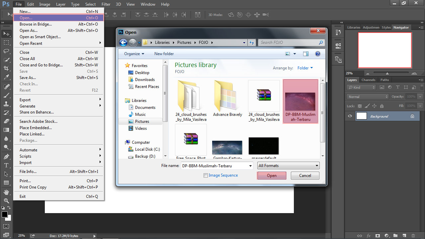Select the Zoom tool in toolbox
The width and height of the screenshot is (425, 239).
coord(6,201)
